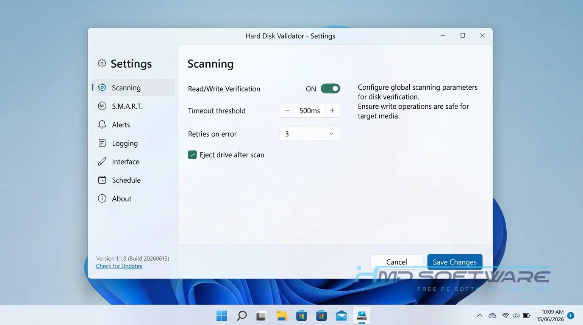This screenshot has width=583, height=325.
Task: Click the Alerts bell icon
Action: click(102, 124)
